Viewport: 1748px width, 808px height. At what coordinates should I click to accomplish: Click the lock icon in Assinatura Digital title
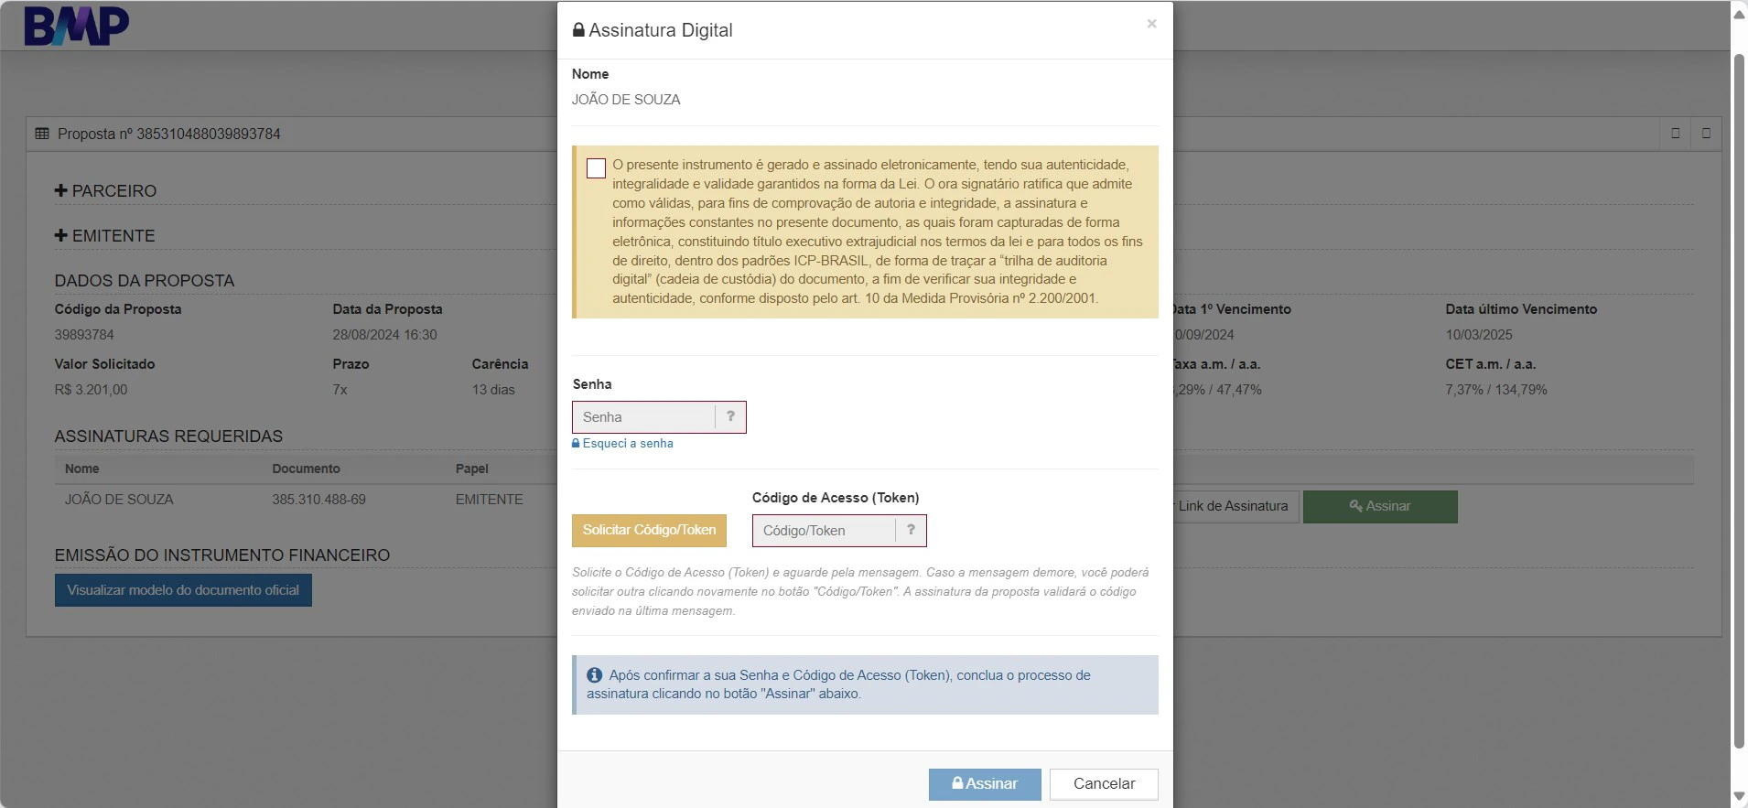[578, 30]
